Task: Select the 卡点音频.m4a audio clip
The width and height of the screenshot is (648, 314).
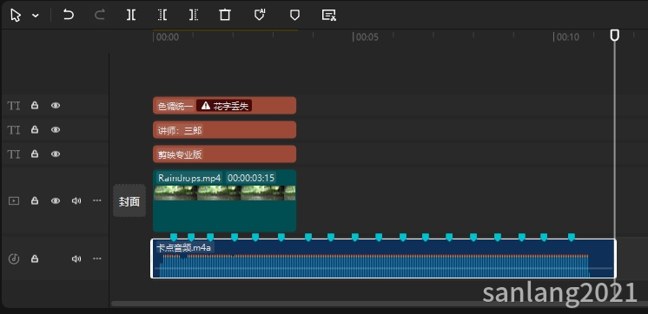Action: [384, 258]
